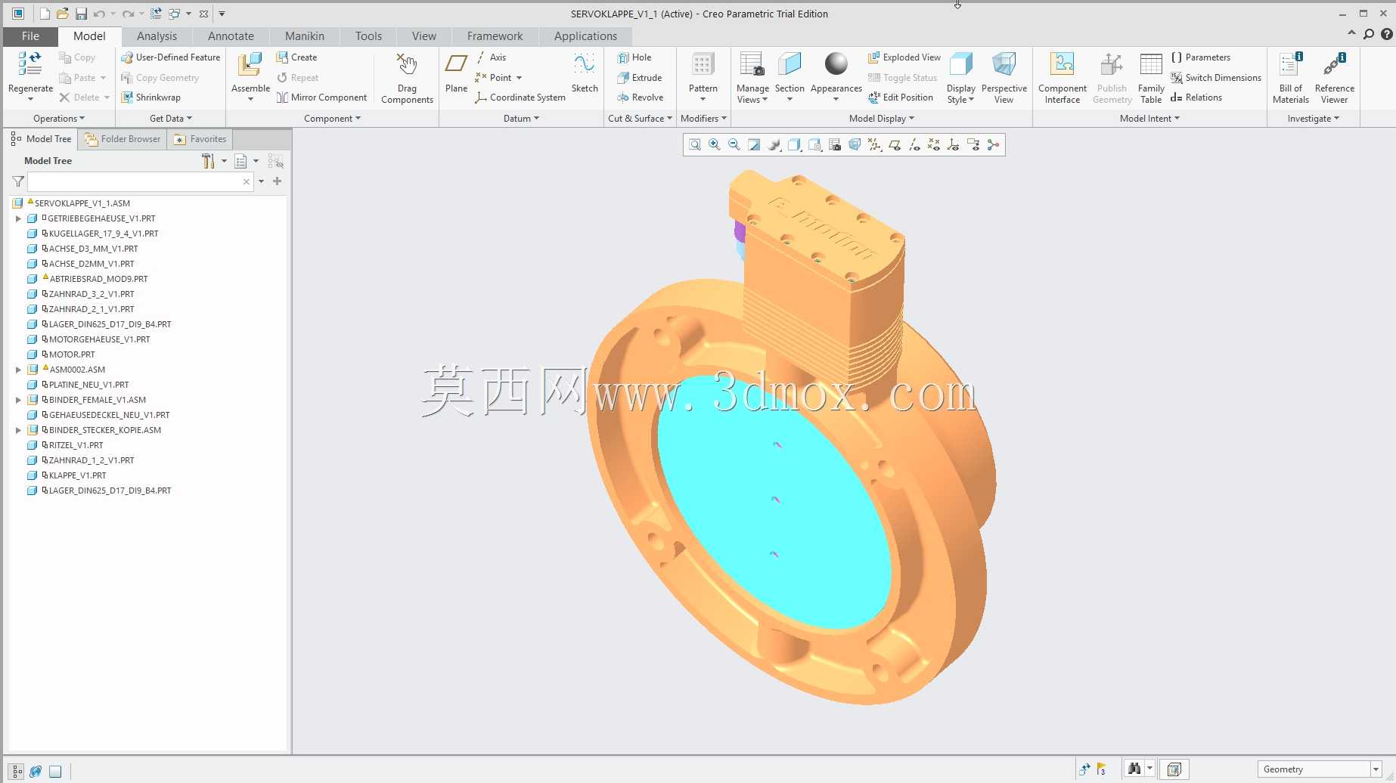
Task: Click the model tree settings hammer icon
Action: (208, 161)
